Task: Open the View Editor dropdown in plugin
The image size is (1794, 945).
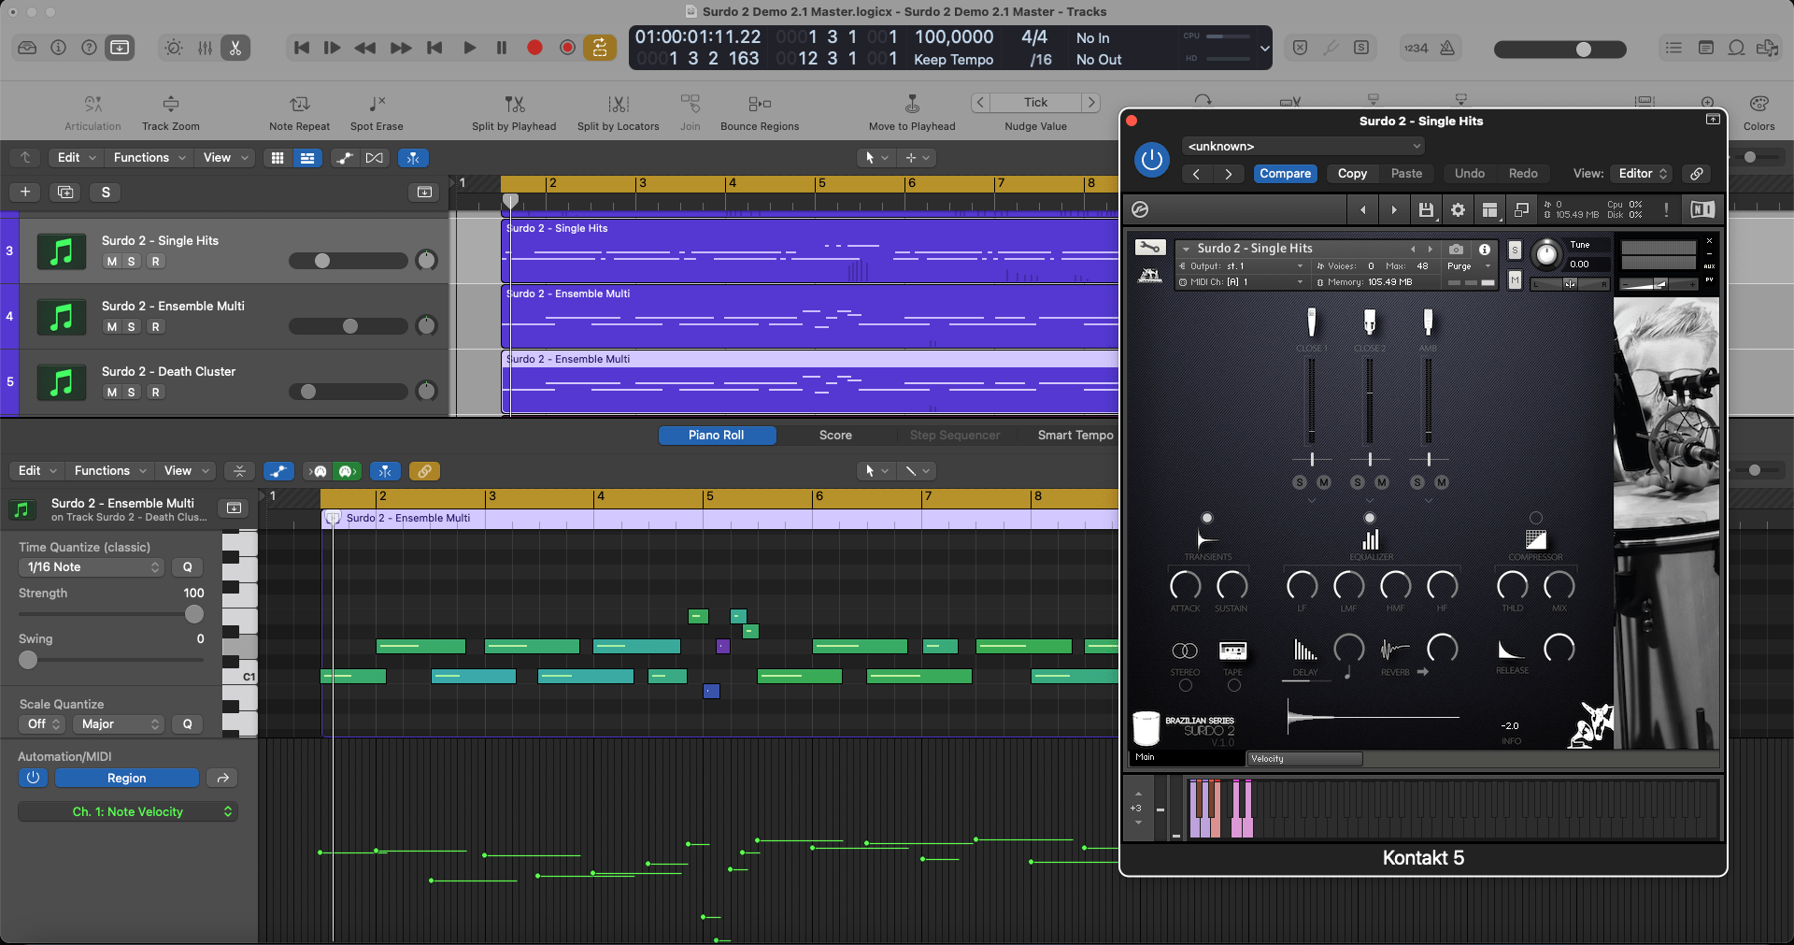Action: pyautogui.click(x=1642, y=174)
